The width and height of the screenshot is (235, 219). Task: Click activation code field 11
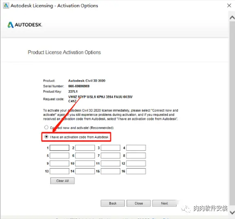coord(111,163)
